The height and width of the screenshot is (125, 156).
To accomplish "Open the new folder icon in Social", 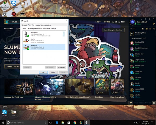I will 147,29.
